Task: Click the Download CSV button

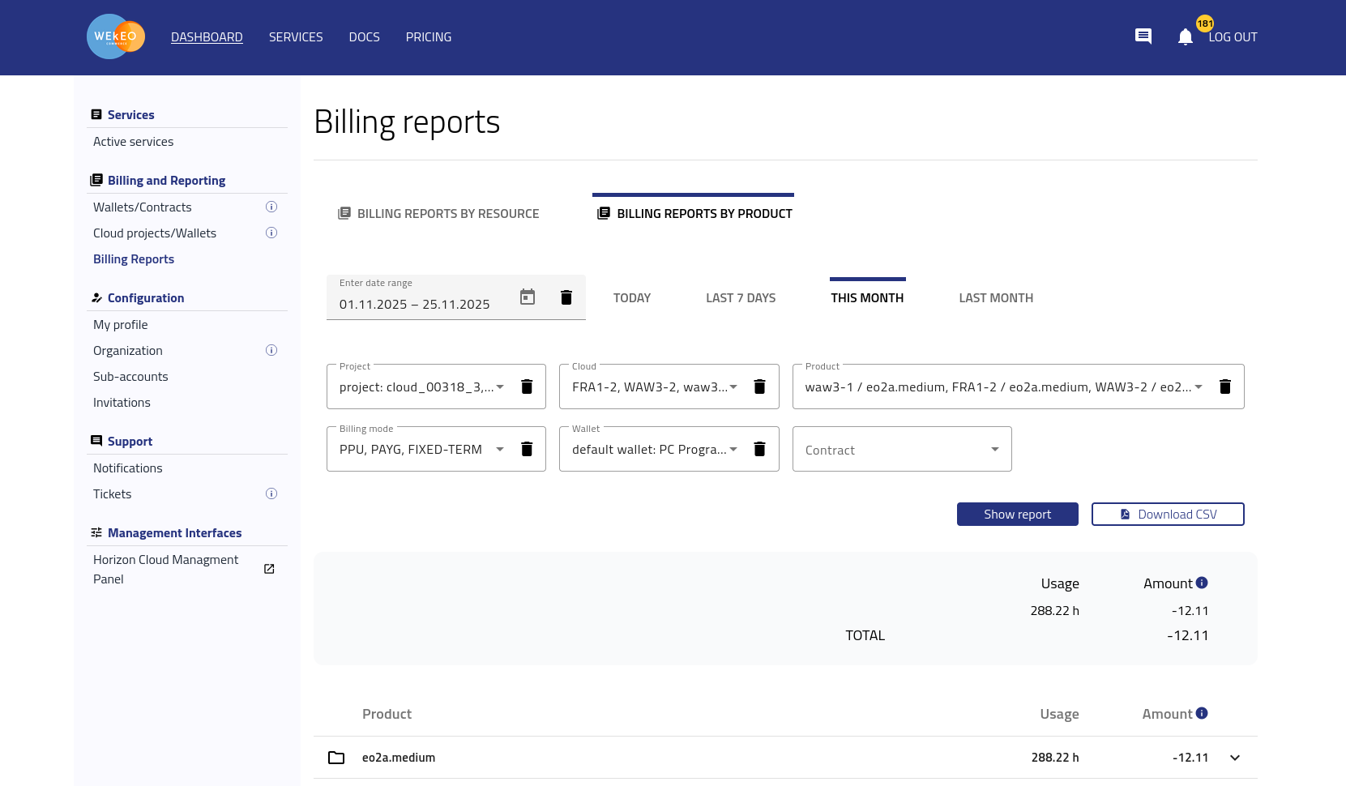Action: click(x=1167, y=515)
